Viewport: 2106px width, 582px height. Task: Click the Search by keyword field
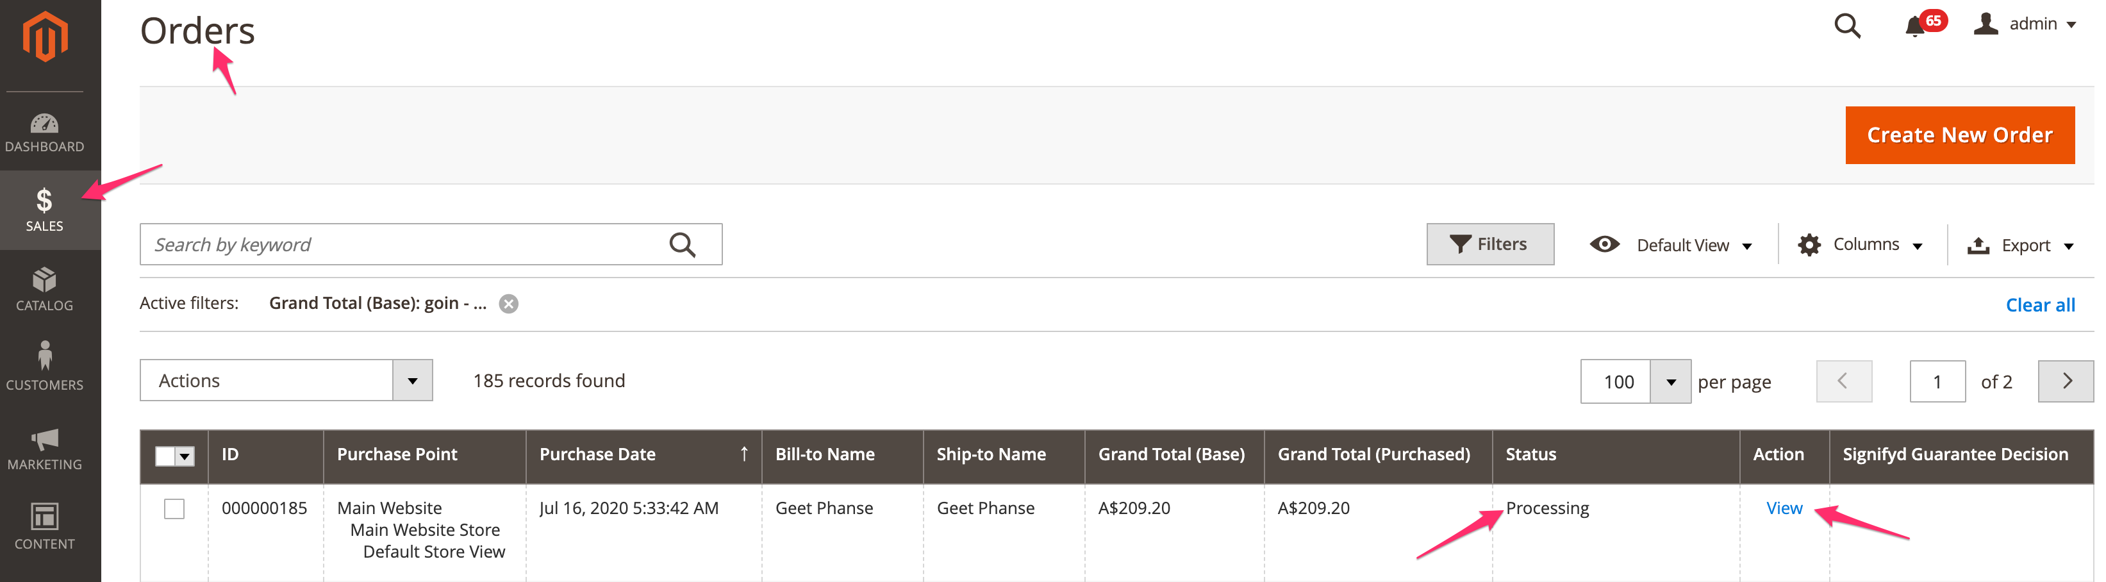pos(404,244)
